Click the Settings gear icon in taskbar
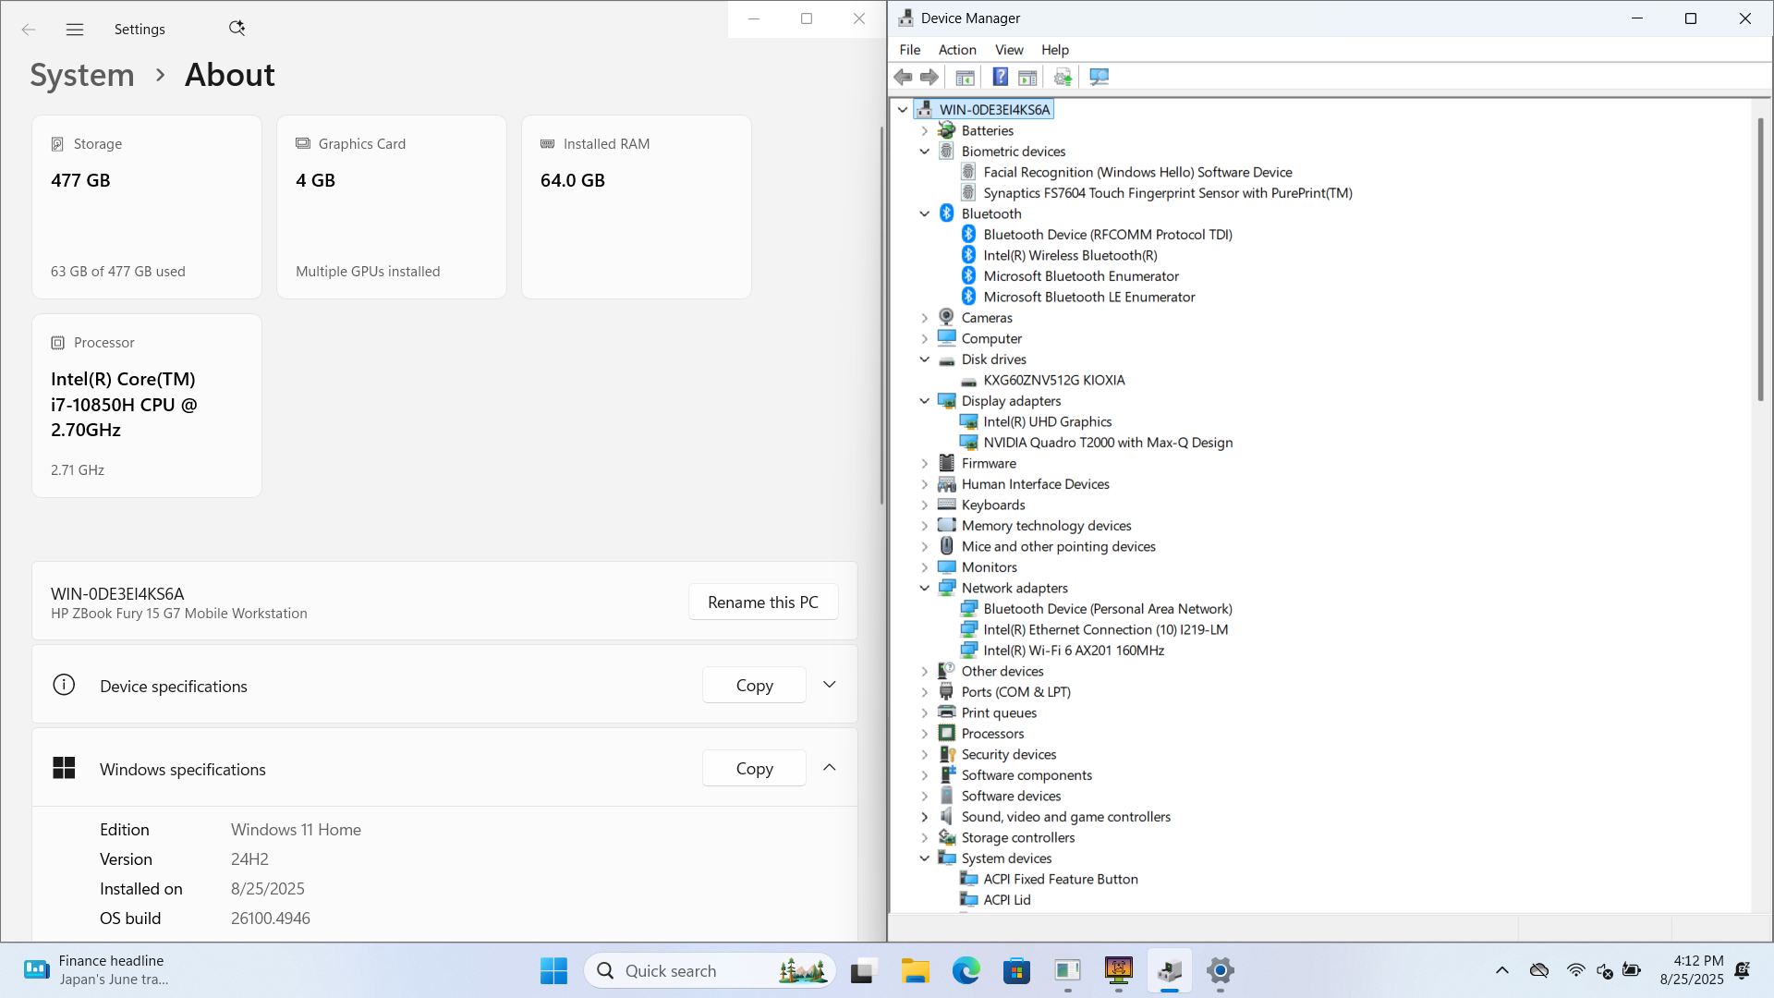Viewport: 1774px width, 998px height. coord(1221,970)
